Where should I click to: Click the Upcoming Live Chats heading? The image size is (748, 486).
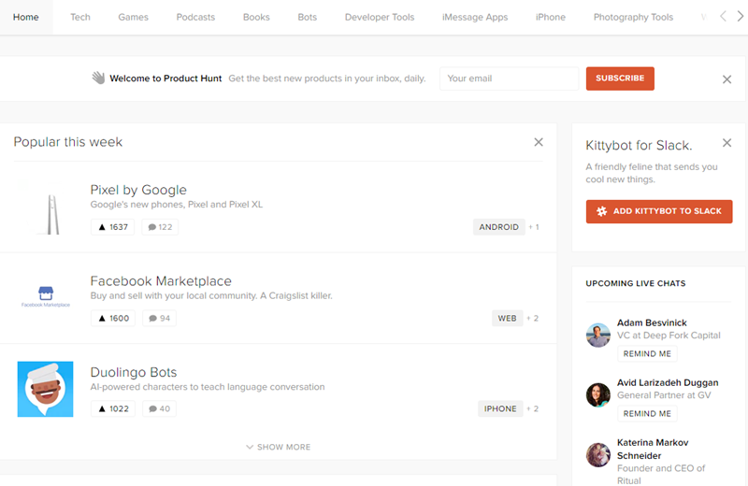coord(636,283)
